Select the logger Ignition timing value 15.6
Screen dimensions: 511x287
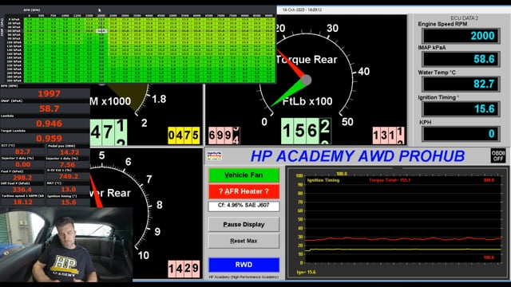tap(69, 202)
